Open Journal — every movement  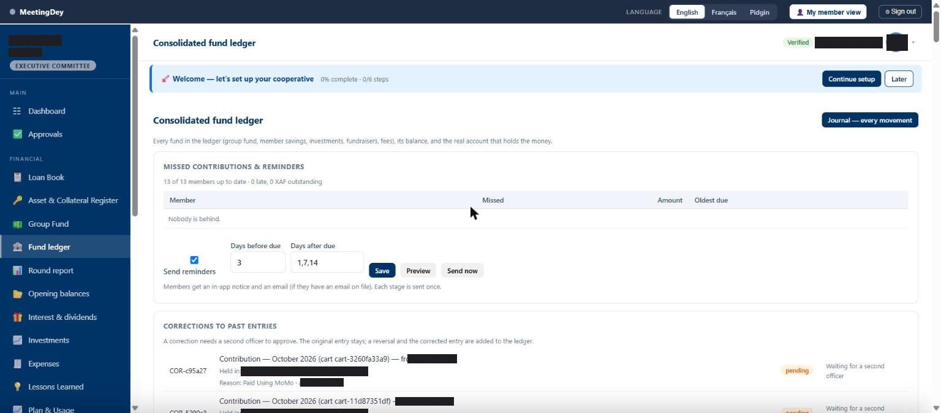tap(870, 120)
